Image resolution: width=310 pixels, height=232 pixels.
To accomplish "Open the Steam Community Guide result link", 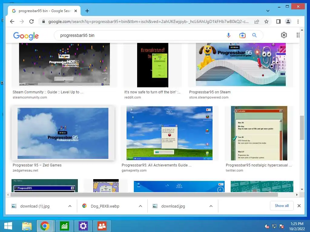I will point(48,92).
